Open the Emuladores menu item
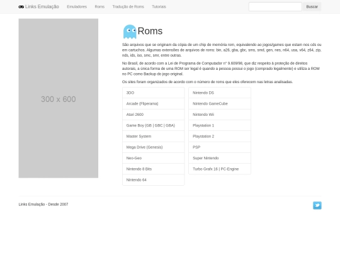Image resolution: width=340 pixels, height=255 pixels. click(x=77, y=7)
